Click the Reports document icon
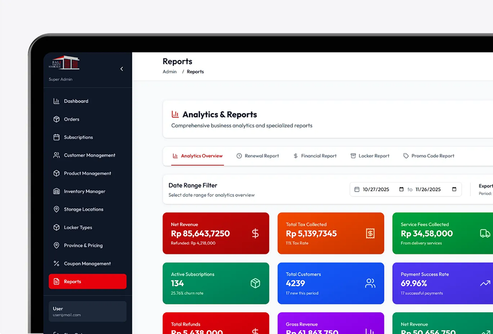This screenshot has width=493, height=334. 56,282
